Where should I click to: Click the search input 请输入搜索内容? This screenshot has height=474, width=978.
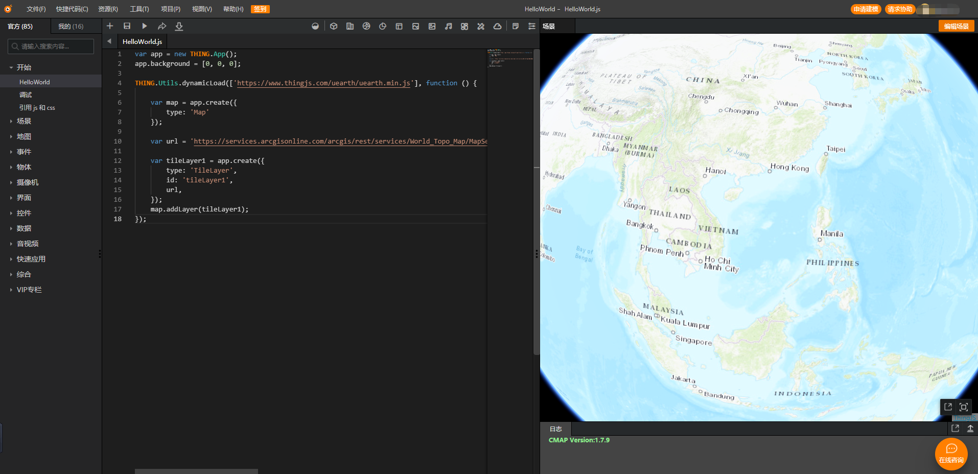point(51,46)
